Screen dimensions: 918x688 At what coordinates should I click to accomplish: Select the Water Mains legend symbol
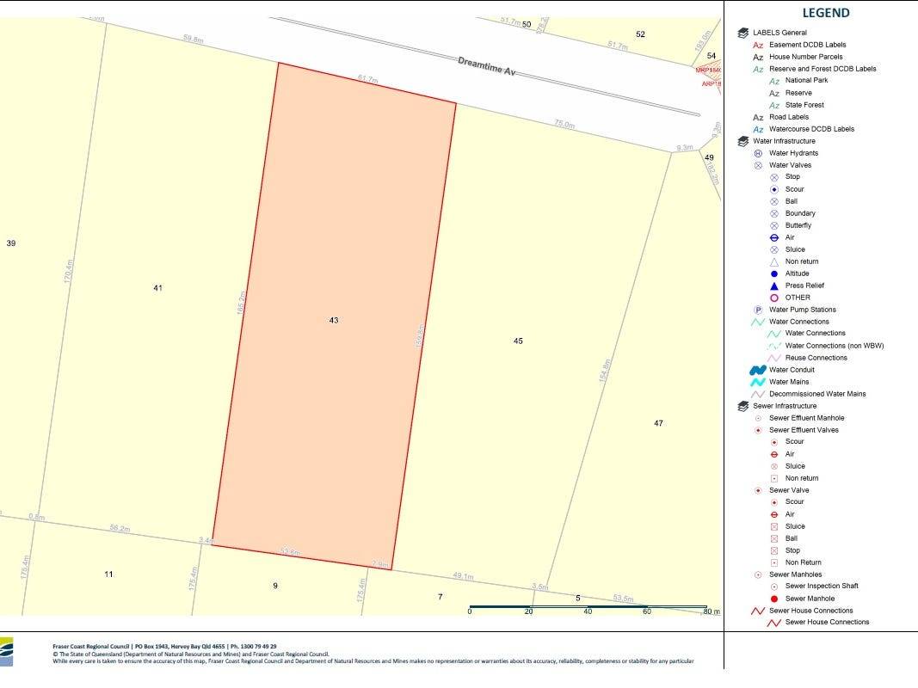758,382
